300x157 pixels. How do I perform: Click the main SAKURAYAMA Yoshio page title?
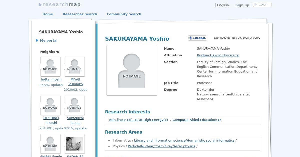[x=137, y=39]
